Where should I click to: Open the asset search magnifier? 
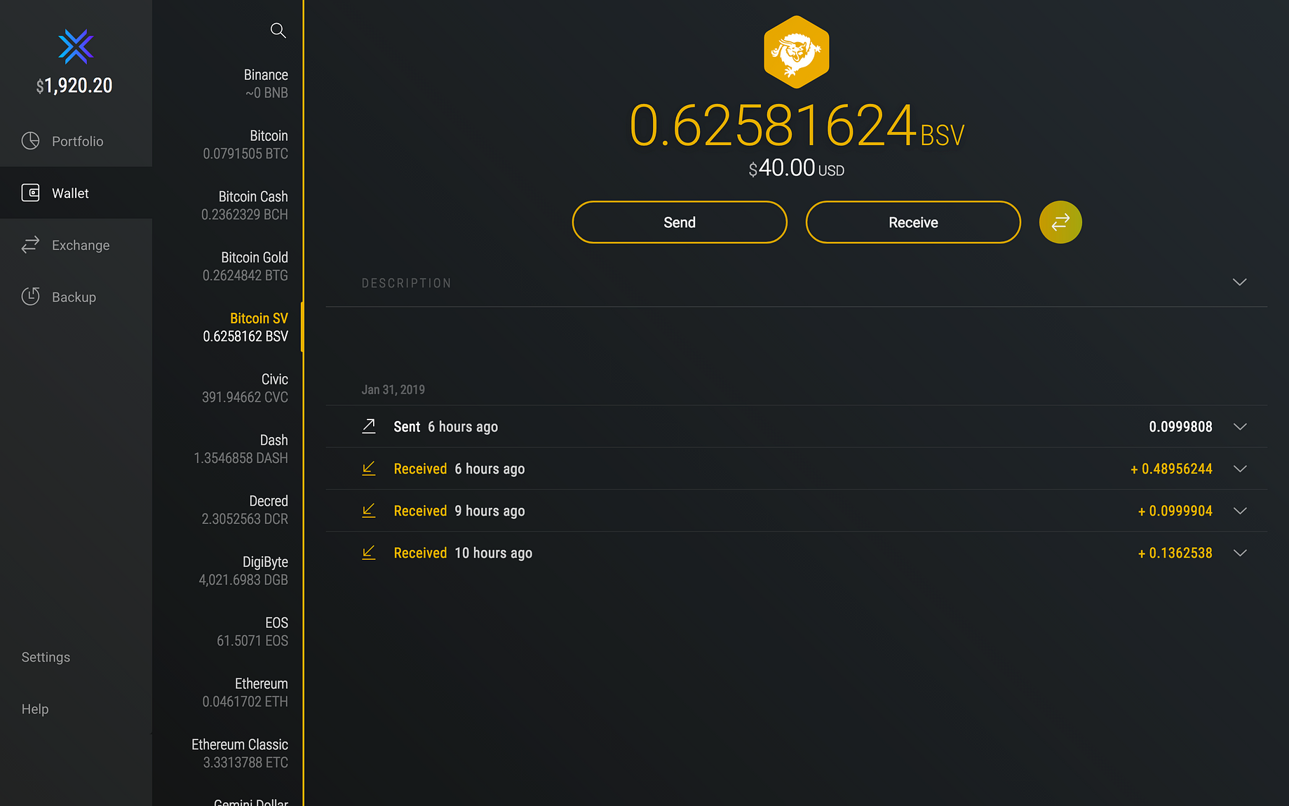278,30
